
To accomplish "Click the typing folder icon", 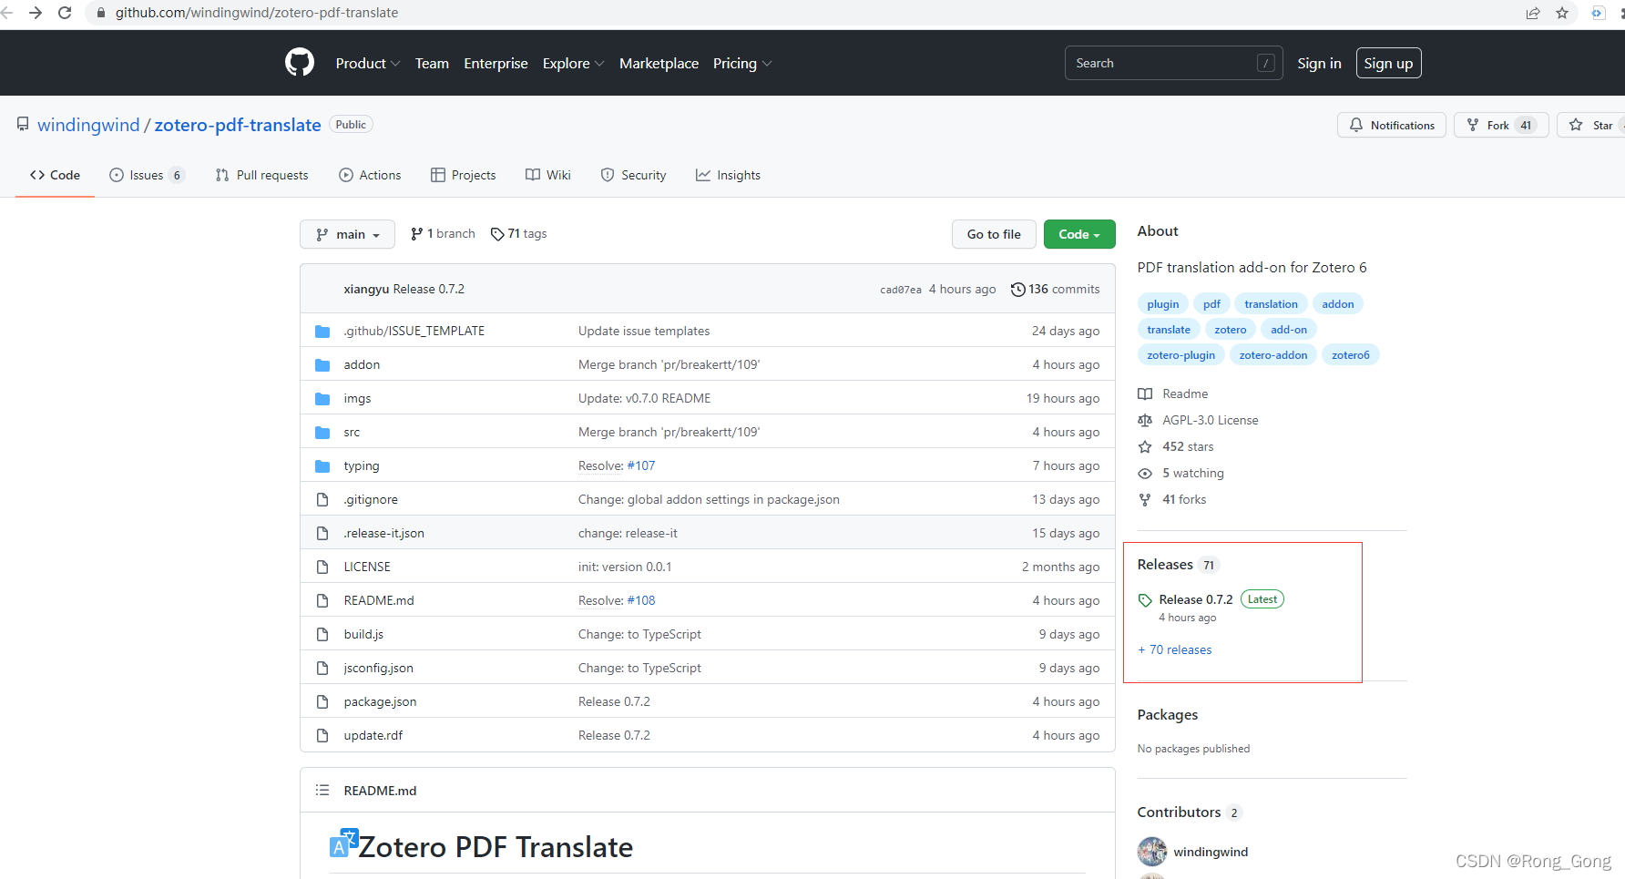I will [x=322, y=465].
